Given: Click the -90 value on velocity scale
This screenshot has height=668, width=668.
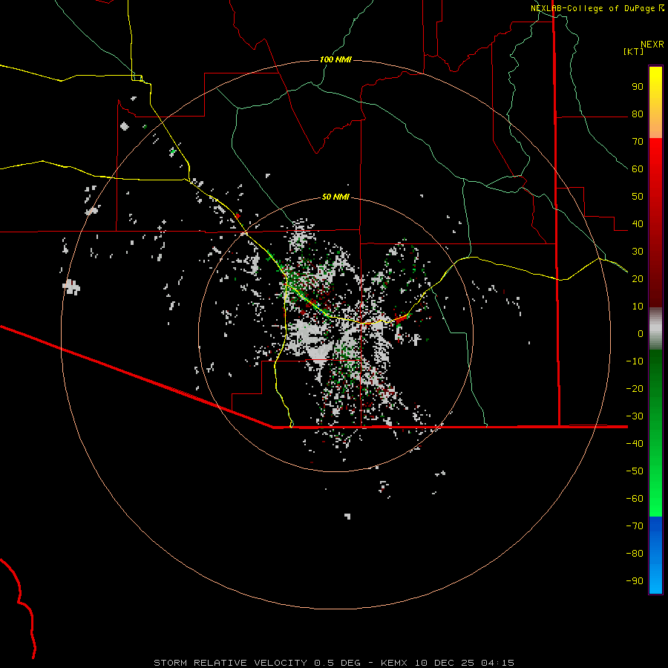Looking at the screenshot, I should (x=635, y=580).
